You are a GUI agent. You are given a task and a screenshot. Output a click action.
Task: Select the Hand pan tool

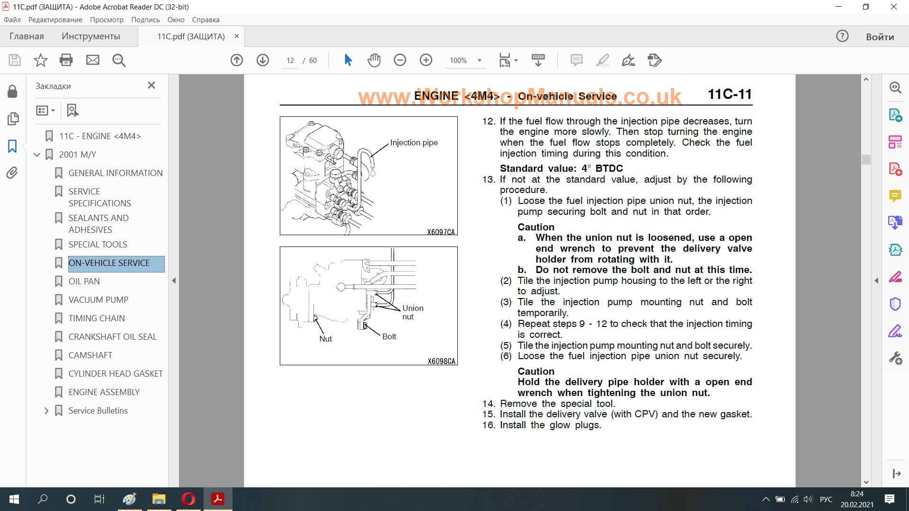[x=374, y=60]
